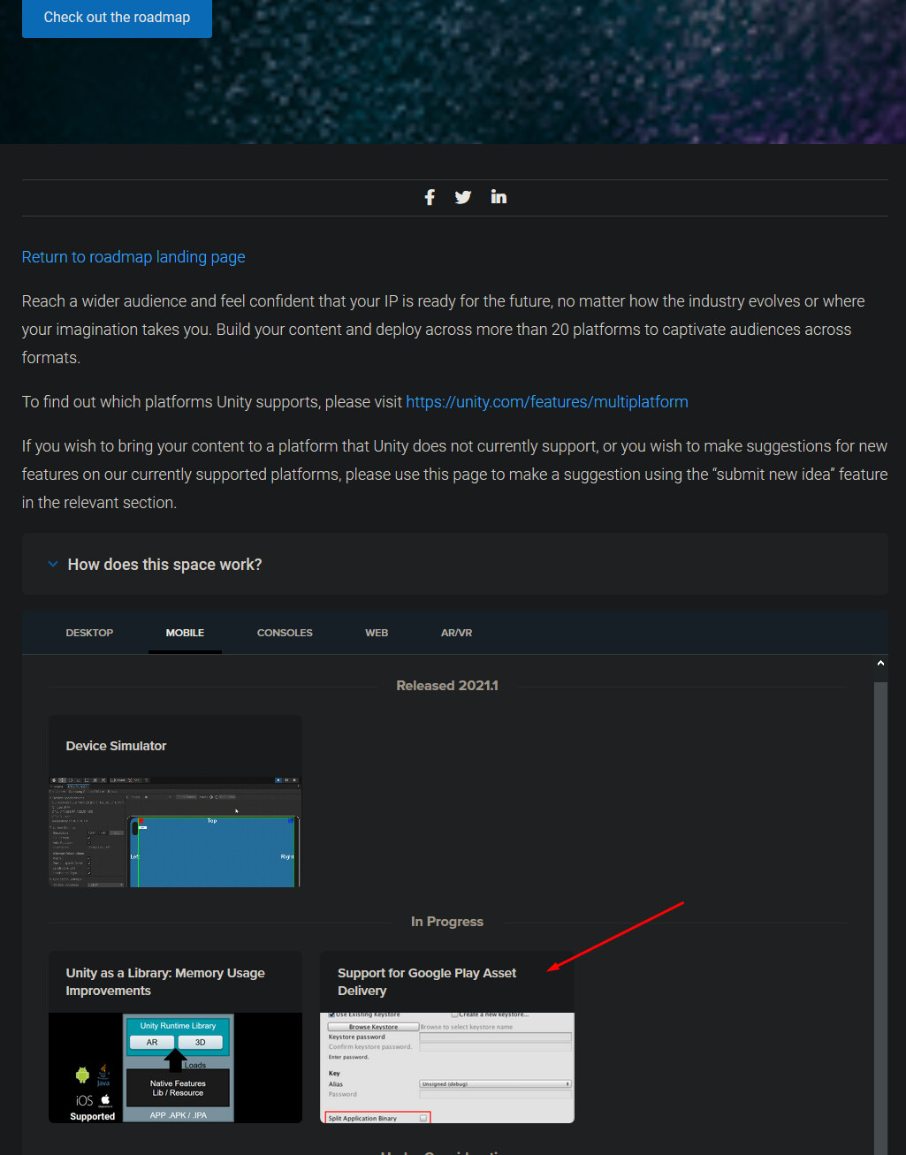
Task: Open the AR/VR tab
Action: point(456,632)
